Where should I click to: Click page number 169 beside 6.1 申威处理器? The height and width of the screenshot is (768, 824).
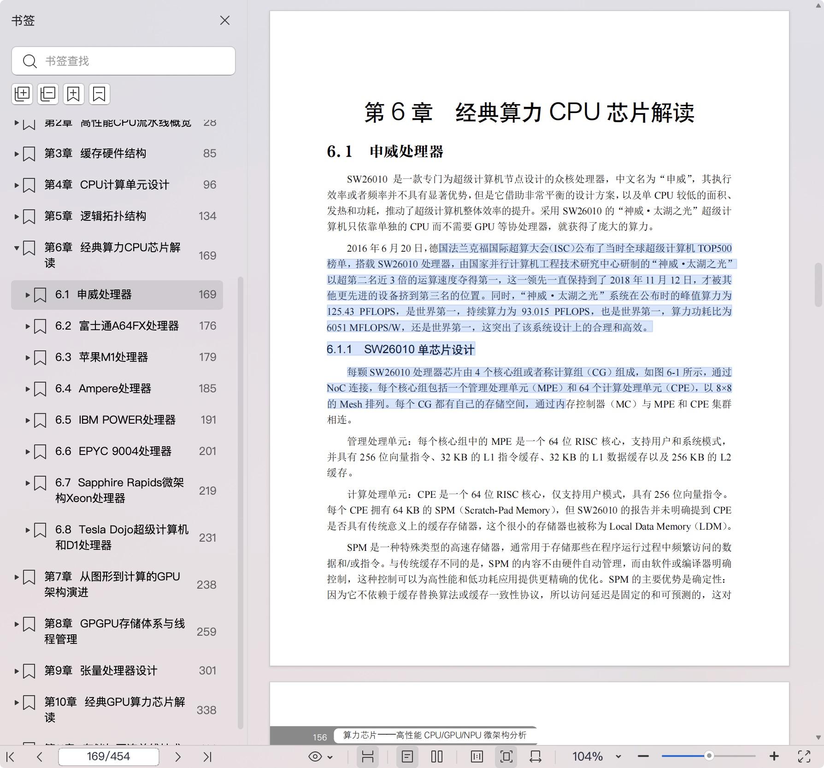[207, 295]
